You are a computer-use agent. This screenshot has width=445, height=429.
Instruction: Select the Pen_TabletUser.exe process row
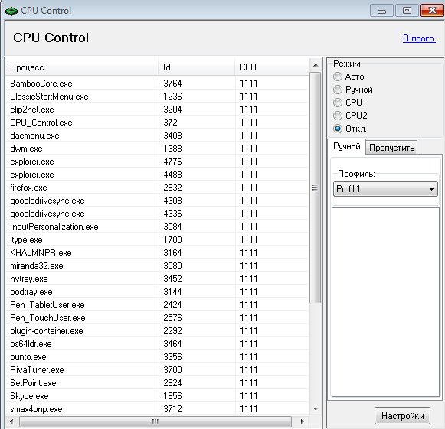coord(157,305)
